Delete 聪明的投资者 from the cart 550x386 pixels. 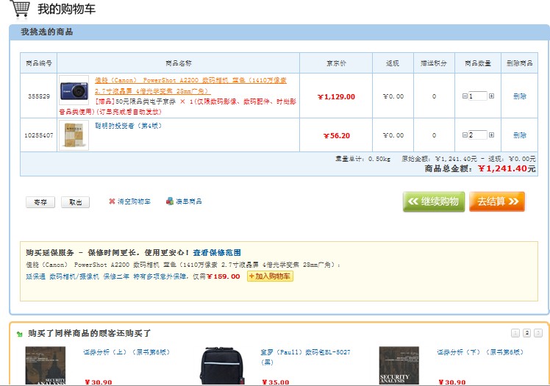[x=519, y=135]
